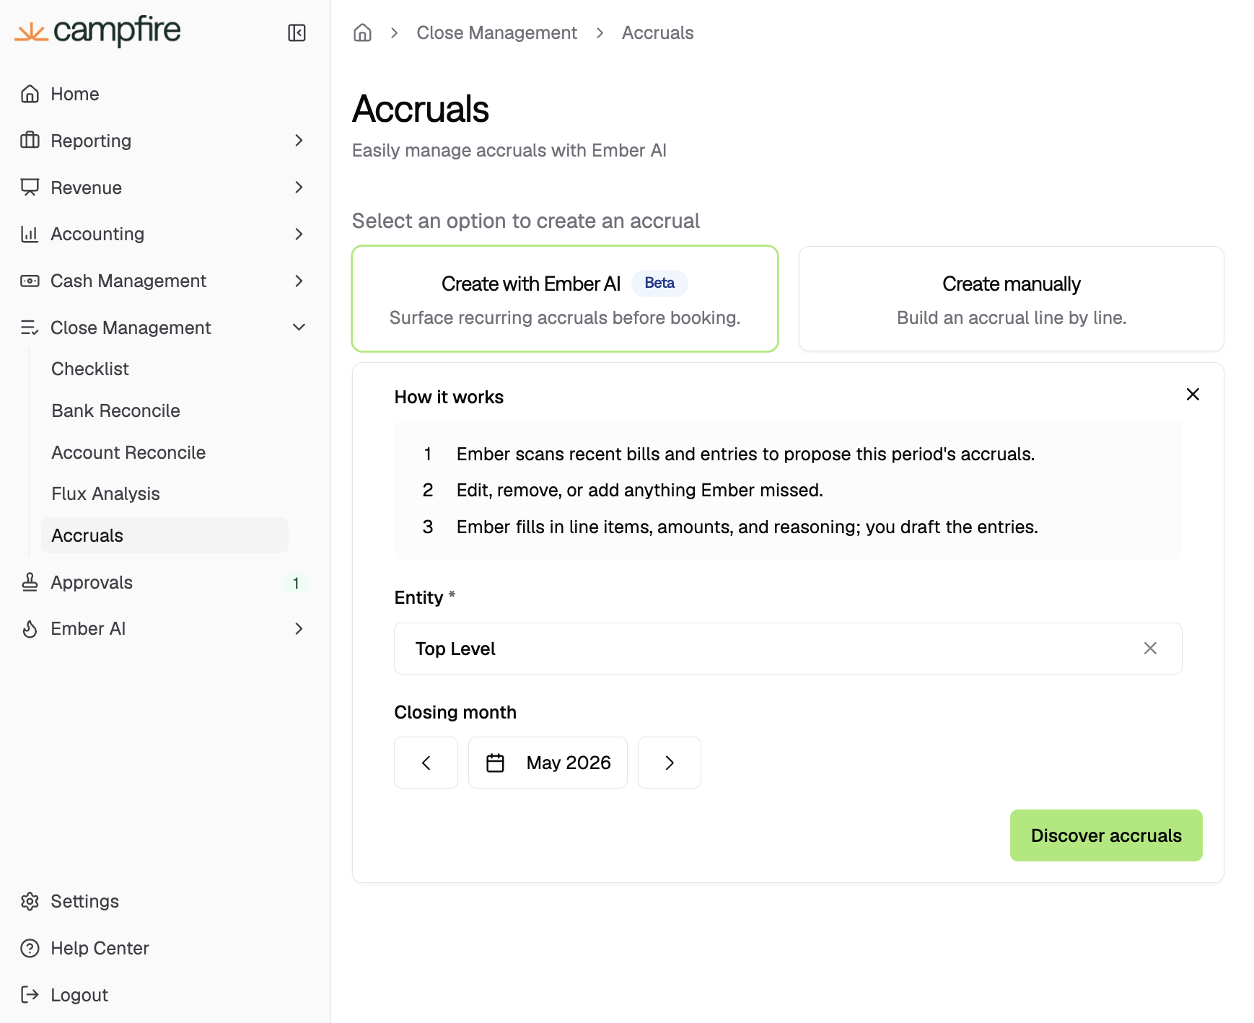
Task: Go to next closing month
Action: [x=670, y=763]
